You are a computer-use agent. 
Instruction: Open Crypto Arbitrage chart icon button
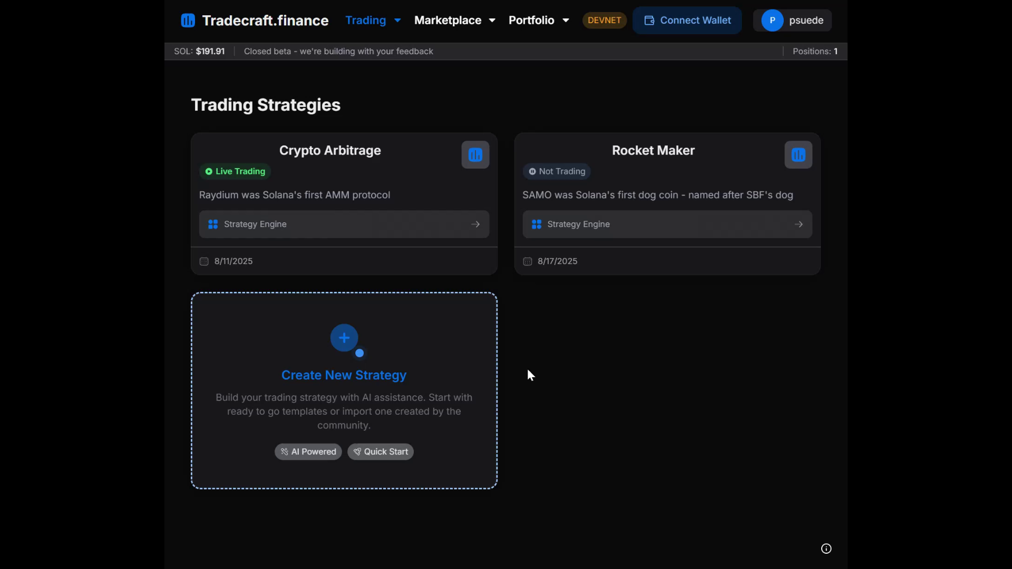click(475, 155)
